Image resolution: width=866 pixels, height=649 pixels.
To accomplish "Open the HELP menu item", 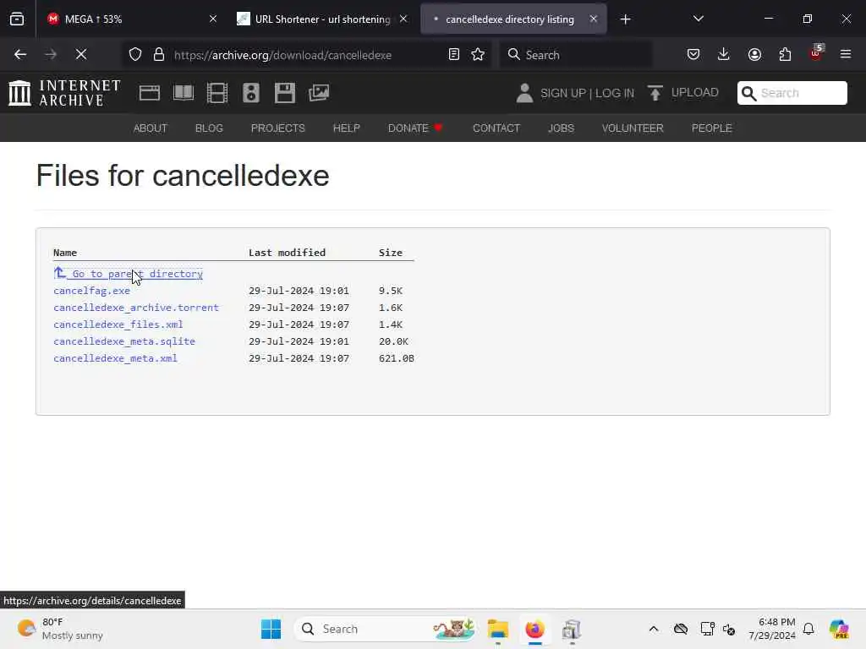I will 346,128.
